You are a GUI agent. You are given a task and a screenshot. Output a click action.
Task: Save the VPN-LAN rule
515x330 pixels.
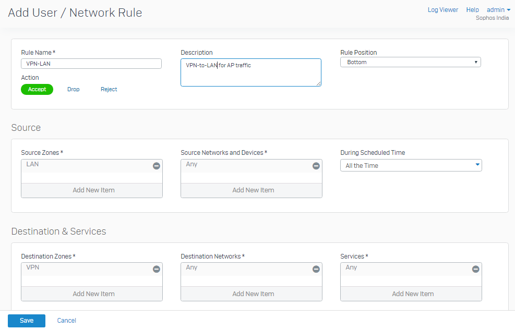(x=26, y=321)
